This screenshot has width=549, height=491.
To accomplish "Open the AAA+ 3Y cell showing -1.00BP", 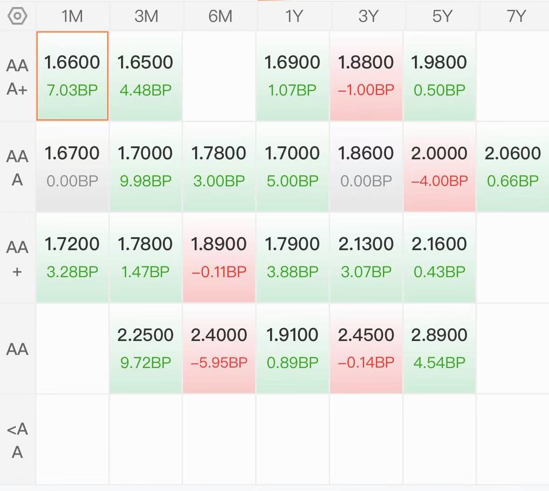I will pyautogui.click(x=366, y=76).
